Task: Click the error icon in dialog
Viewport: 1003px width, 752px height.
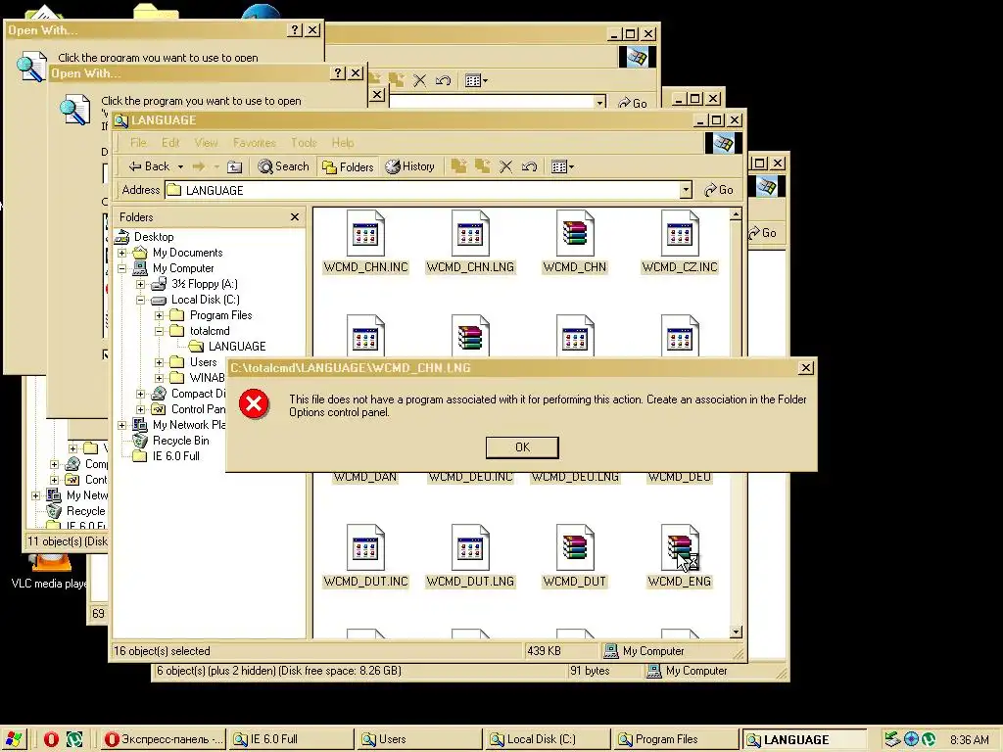Action: 254,403
